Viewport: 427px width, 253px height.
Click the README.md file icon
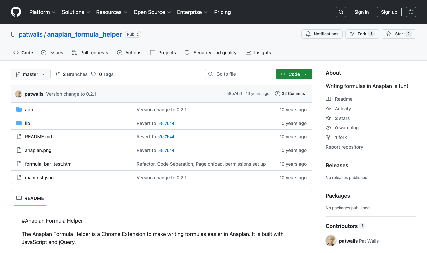(19, 137)
